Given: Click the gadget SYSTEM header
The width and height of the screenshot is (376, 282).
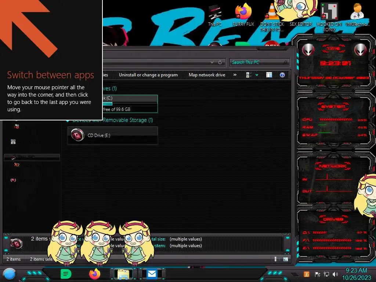Looking at the screenshot, I should pos(333,106).
